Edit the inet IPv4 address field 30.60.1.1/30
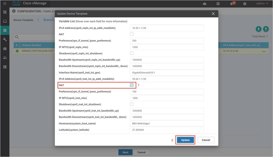The image size is (273, 157). (x=167, y=79)
